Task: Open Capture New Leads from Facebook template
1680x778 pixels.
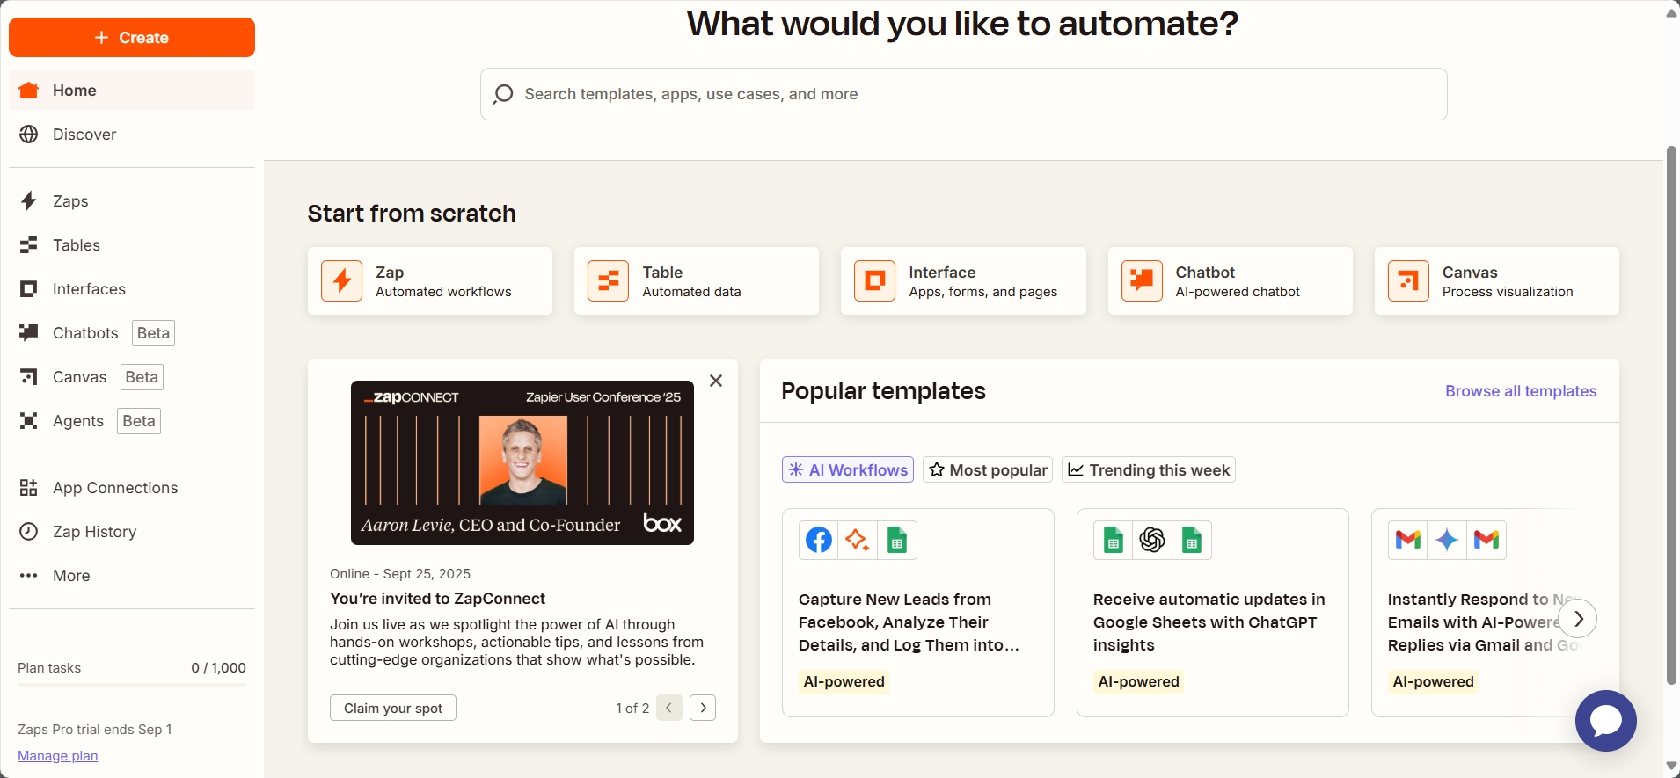Action: [918, 613]
